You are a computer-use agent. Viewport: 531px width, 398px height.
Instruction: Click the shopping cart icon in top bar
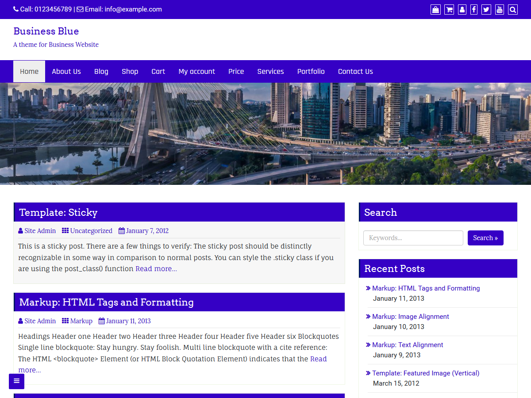pyautogui.click(x=449, y=9)
